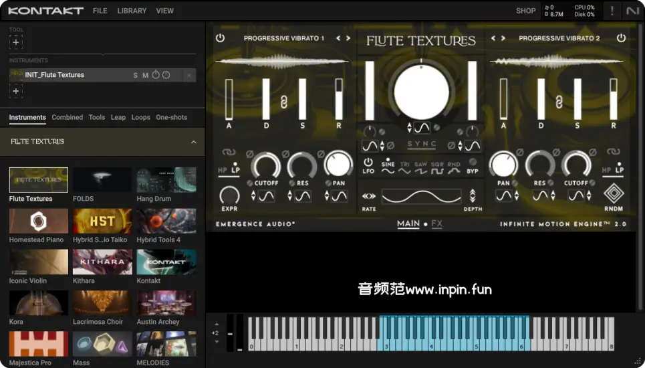Open the right CUTOFF modulation shape selector
This screenshot has width=645, height=368.
[x=576, y=196]
